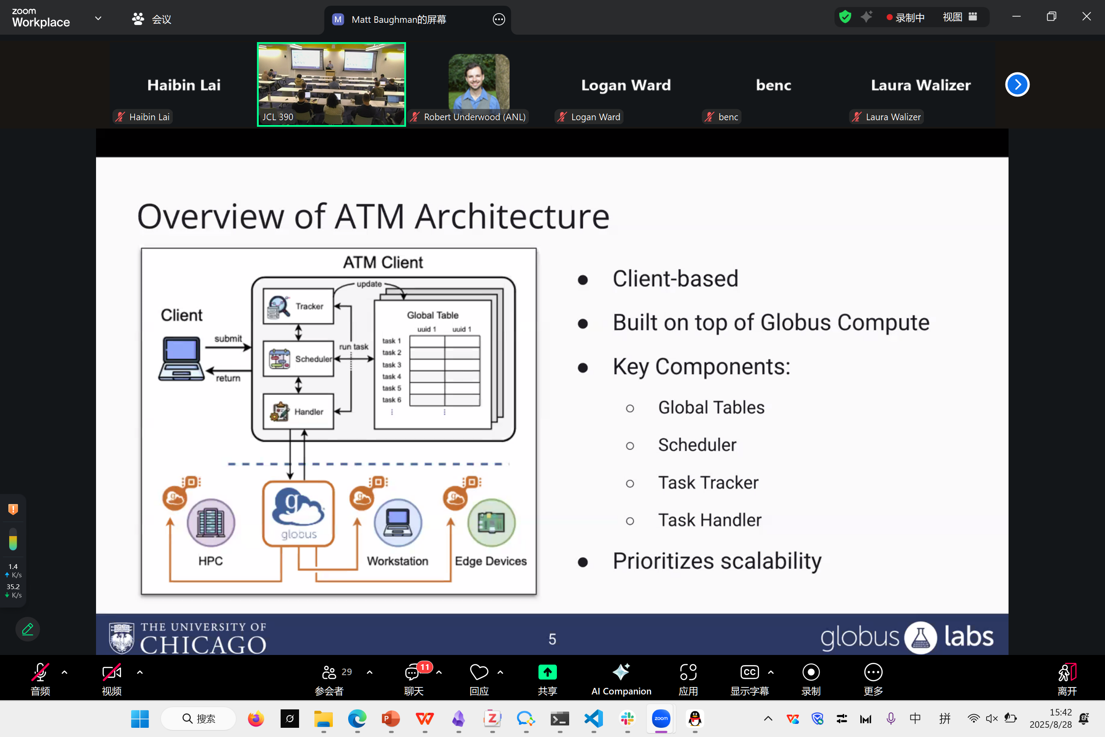This screenshot has height=737, width=1105.
Task: Start video with the camera button
Action: click(112, 673)
